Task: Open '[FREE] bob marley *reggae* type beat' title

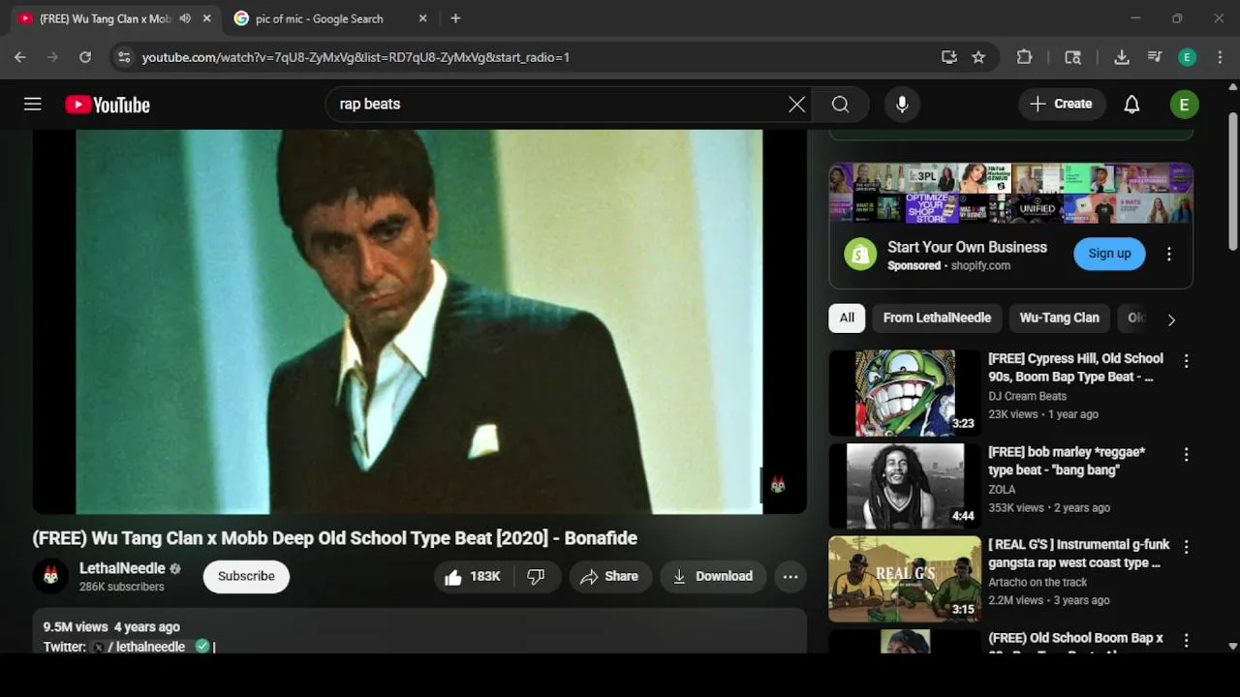Action: pos(1067,461)
